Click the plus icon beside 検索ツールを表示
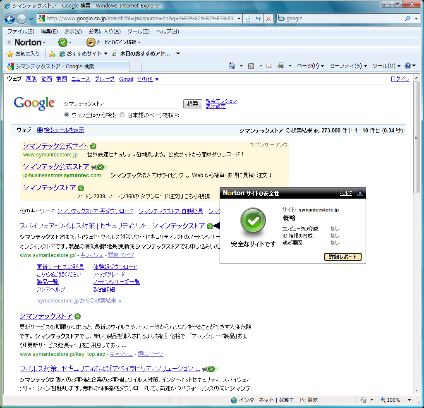 pyautogui.click(x=40, y=130)
